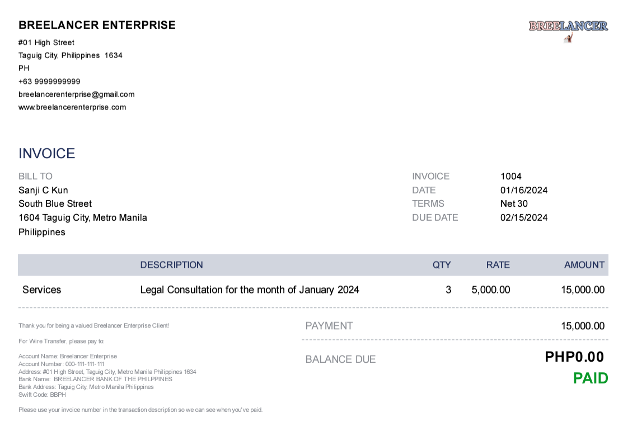Viewport: 623px width, 422px height.
Task: Open the www.breelancerenterprise.com website link
Action: point(72,107)
